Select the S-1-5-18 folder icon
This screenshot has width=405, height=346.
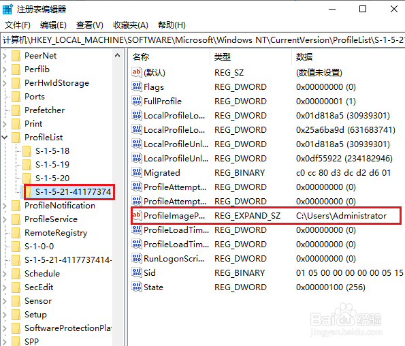27,151
